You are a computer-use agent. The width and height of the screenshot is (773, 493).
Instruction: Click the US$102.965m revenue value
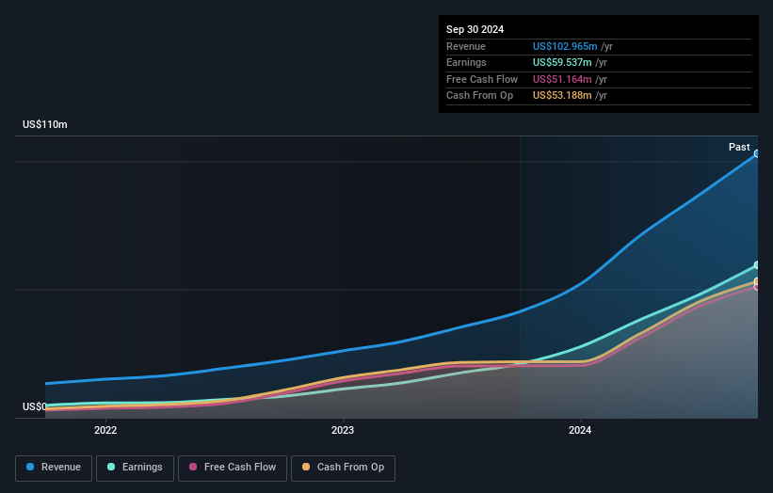(x=565, y=46)
